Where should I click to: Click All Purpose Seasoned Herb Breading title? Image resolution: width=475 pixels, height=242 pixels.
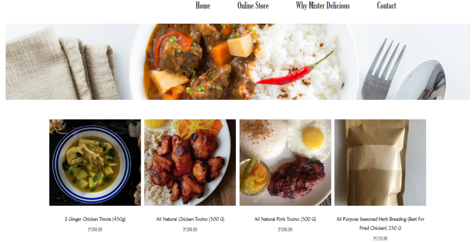click(x=380, y=223)
